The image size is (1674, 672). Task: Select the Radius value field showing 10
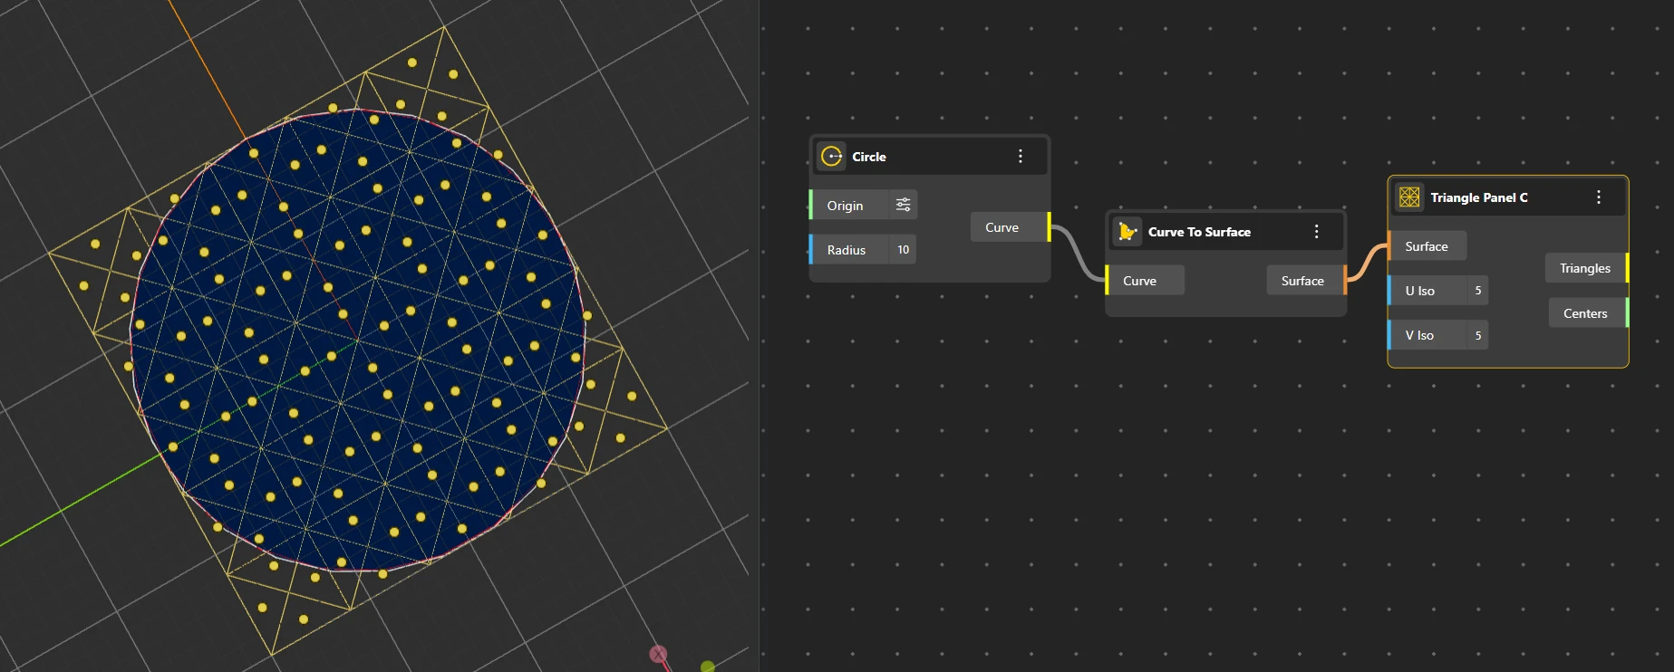(x=903, y=250)
